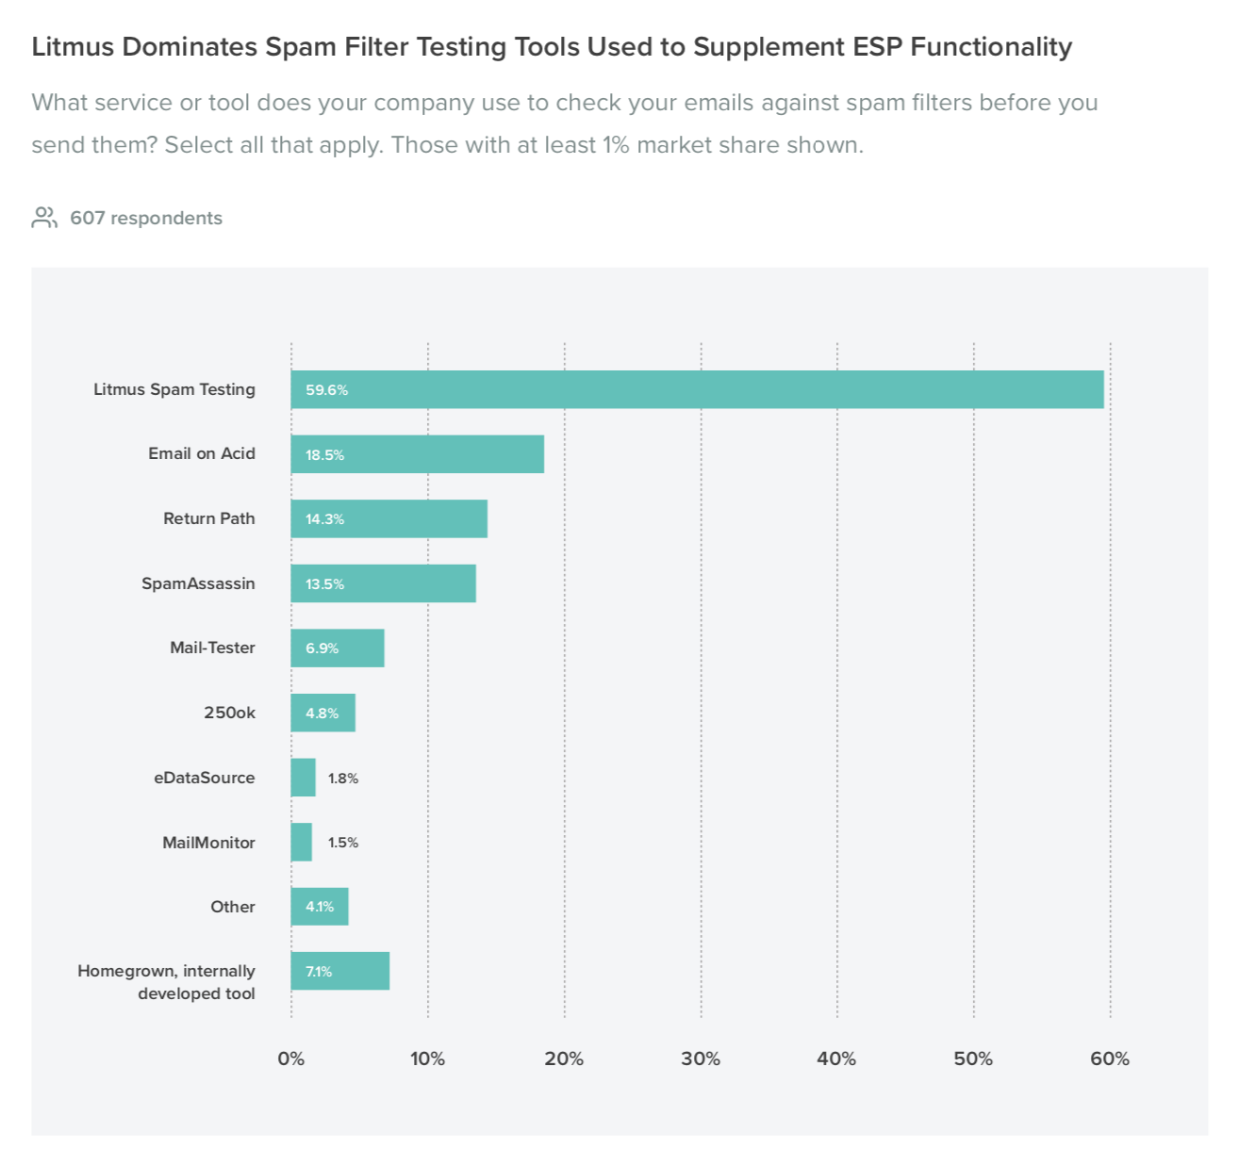The width and height of the screenshot is (1239, 1165).
Task: Select the 'eDataSource' label
Action: (205, 778)
